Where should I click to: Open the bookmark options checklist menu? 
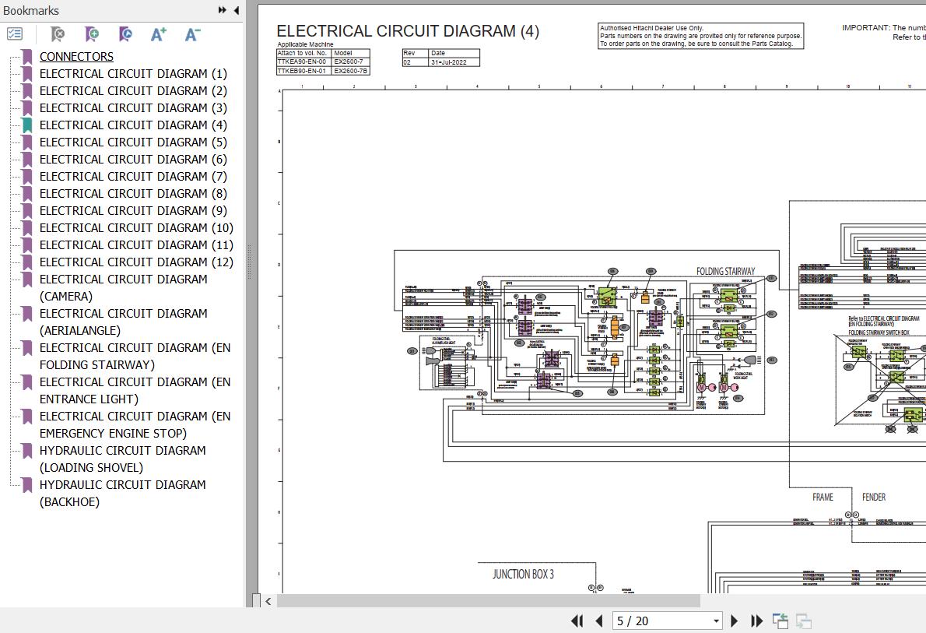pos(14,34)
